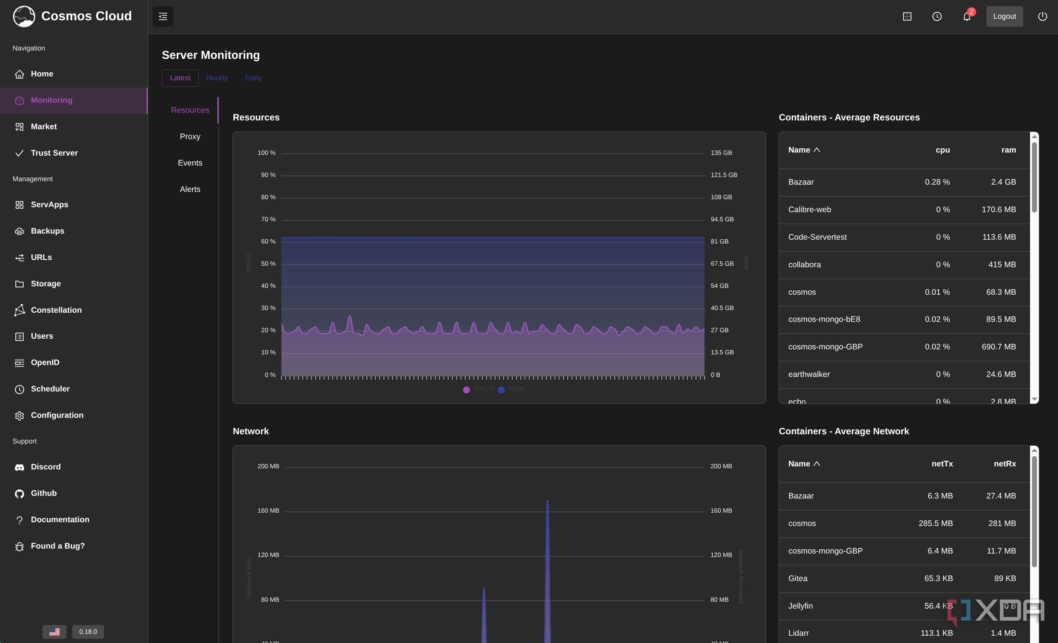Open the Users page

tap(74, 336)
